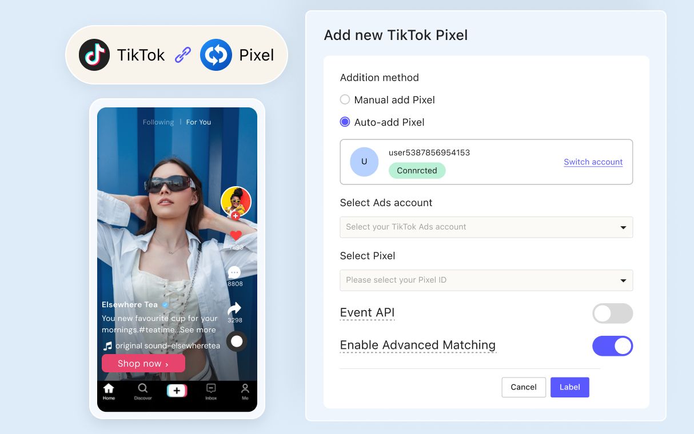Tap the red heart like icon

[x=236, y=235]
